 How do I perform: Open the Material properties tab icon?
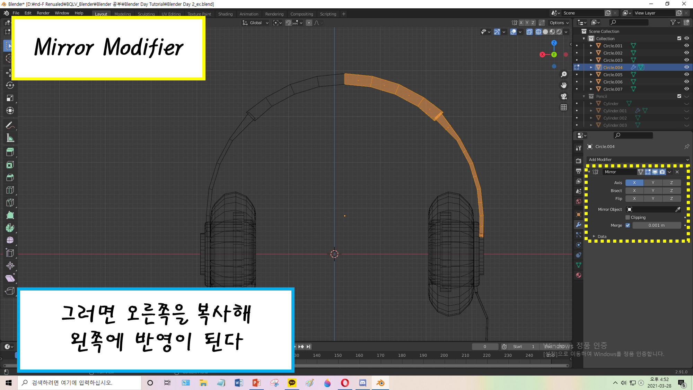point(578,275)
